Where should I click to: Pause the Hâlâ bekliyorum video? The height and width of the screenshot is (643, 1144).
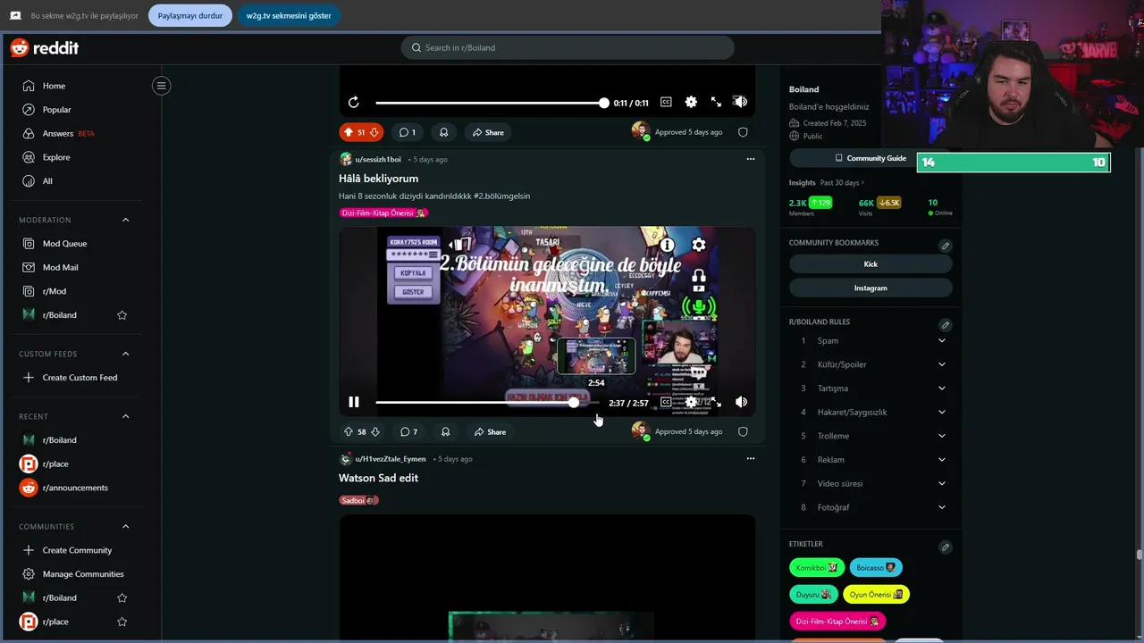(x=354, y=402)
